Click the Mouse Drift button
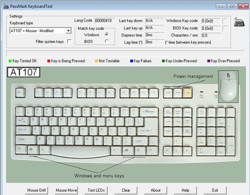Screen dimensions: 250x195 click(x=36, y=190)
